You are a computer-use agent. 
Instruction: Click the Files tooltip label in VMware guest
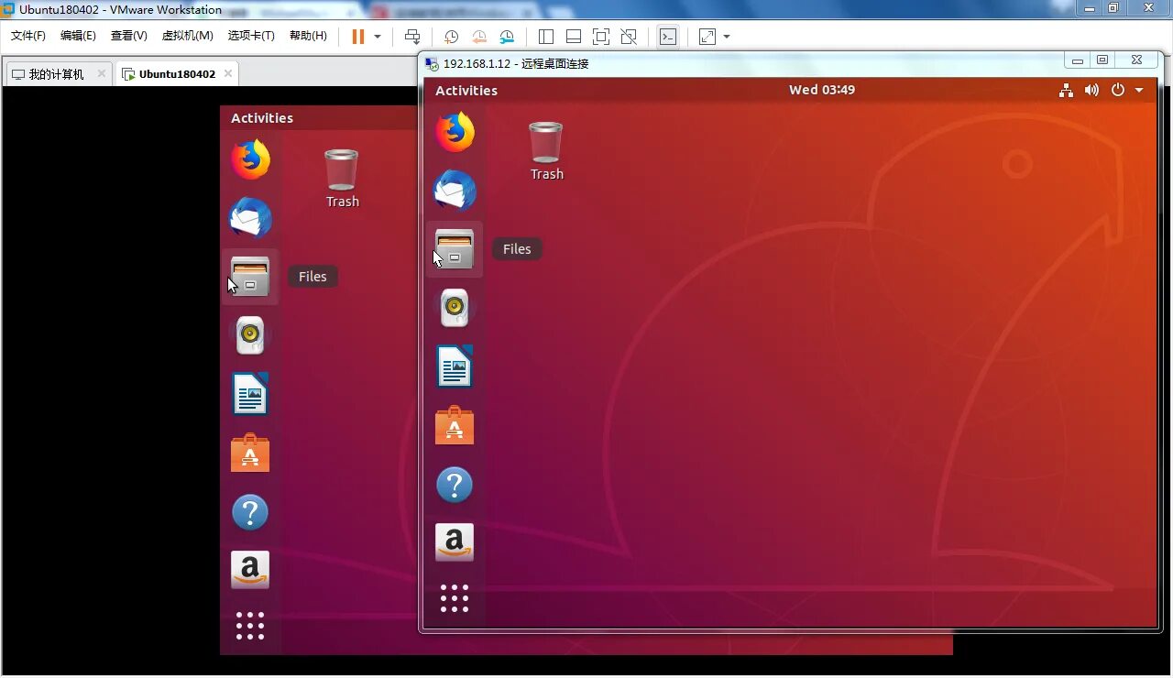(x=312, y=277)
